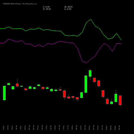Select the 27 Oct date label
Screen dimensions: 134x134
3,128
